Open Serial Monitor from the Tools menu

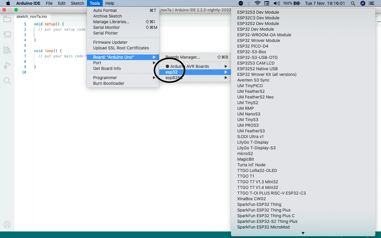(x=123, y=27)
